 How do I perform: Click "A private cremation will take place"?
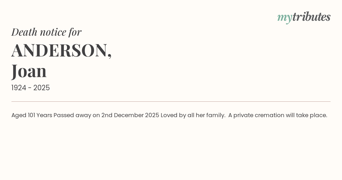click(x=278, y=115)
